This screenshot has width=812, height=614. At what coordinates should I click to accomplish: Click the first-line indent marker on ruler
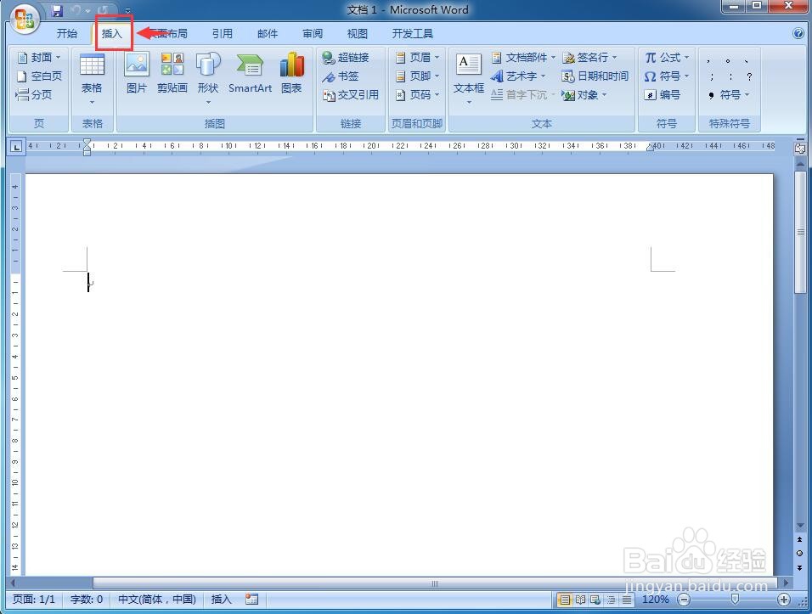click(87, 143)
